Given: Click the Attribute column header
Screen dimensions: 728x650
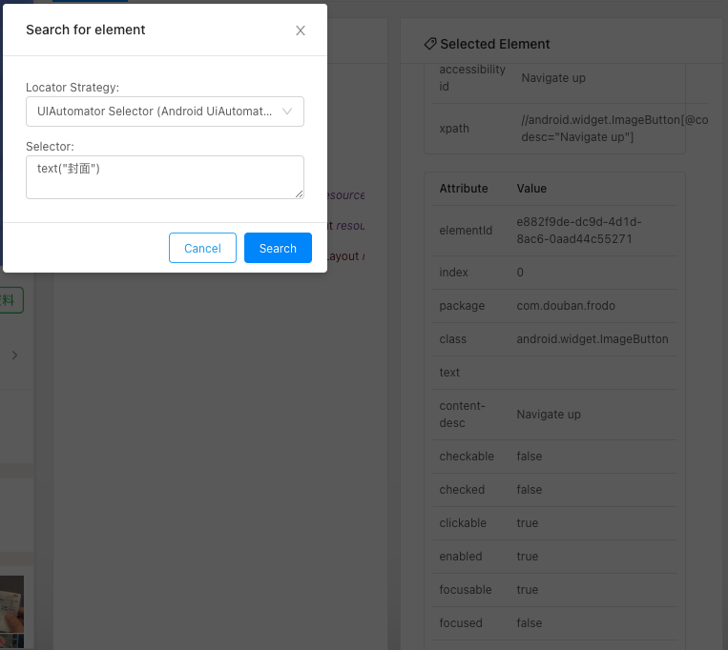Looking at the screenshot, I should (x=464, y=189).
